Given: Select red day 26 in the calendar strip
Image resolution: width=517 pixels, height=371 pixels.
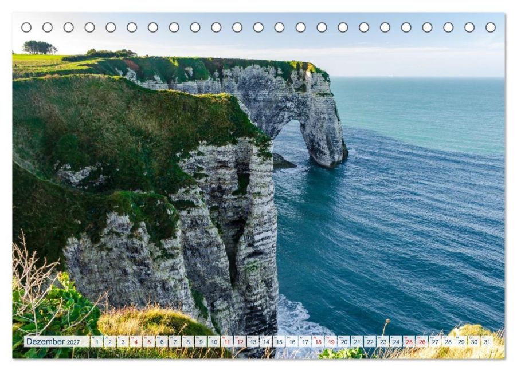Looking at the screenshot, I should coord(422,342).
